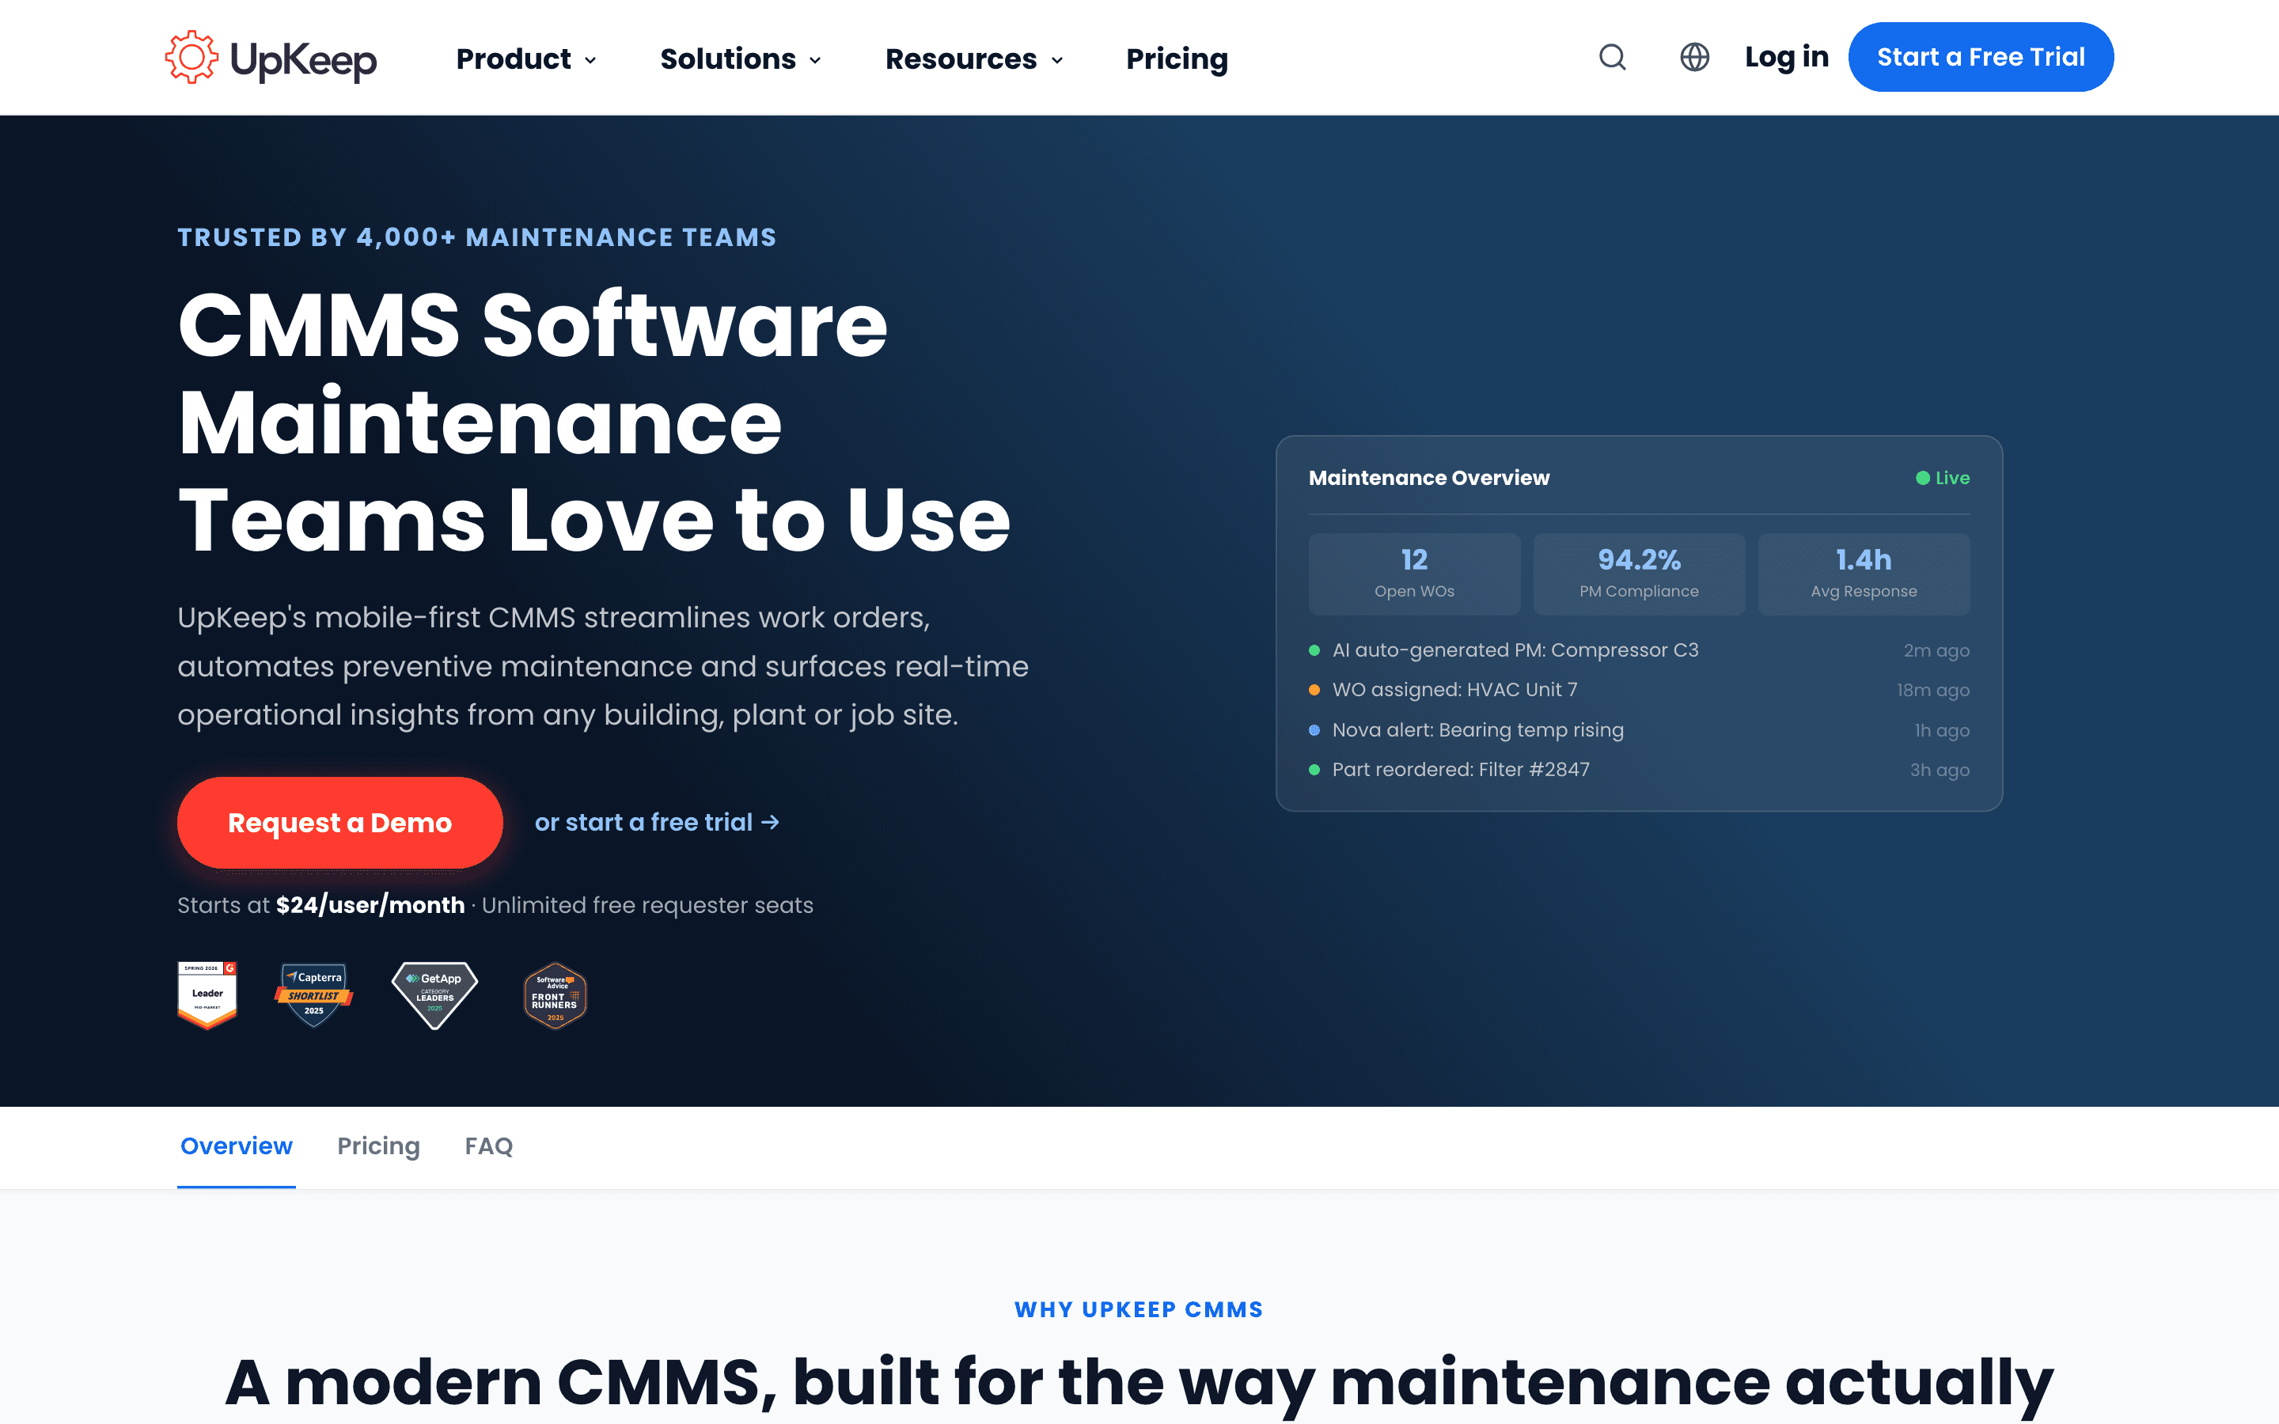2279x1424 pixels.
Task: Switch to the Pricing tab below hero
Action: tap(378, 1146)
